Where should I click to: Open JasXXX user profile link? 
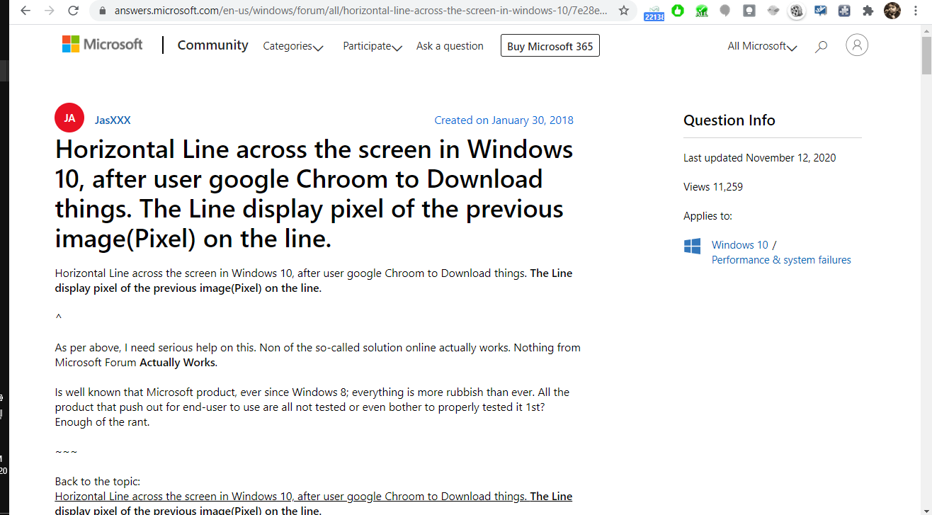point(113,120)
